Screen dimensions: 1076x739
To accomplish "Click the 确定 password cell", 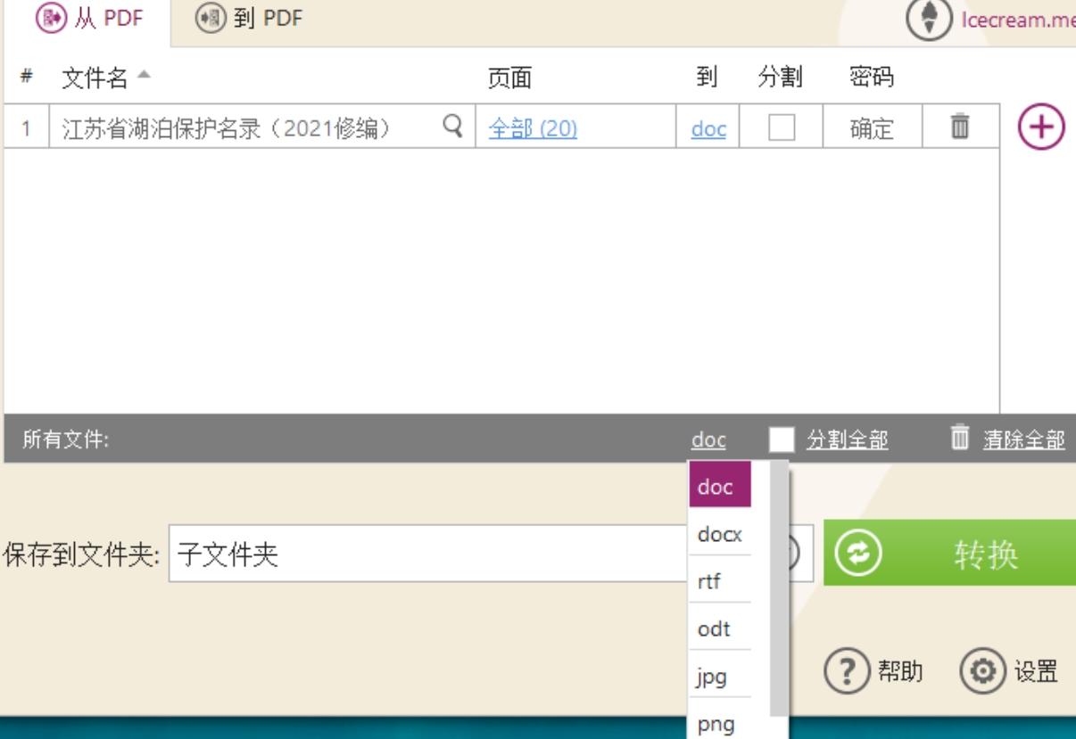I will (x=870, y=129).
